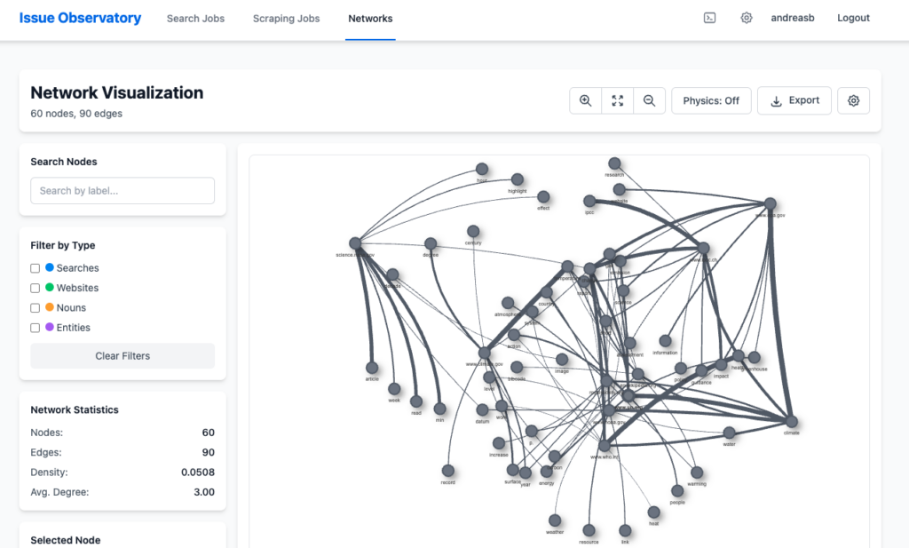Click the zoom out magnifier icon
Screen dimensions: 909x548
(x=649, y=101)
